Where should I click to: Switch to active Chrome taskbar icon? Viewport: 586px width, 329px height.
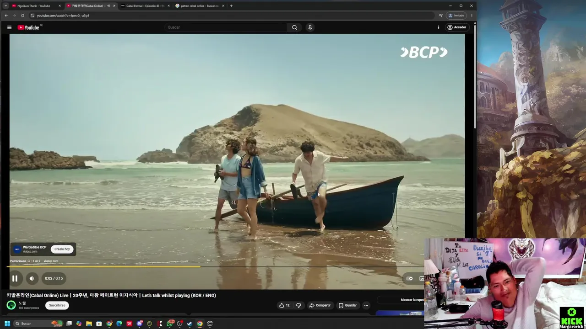point(200,324)
